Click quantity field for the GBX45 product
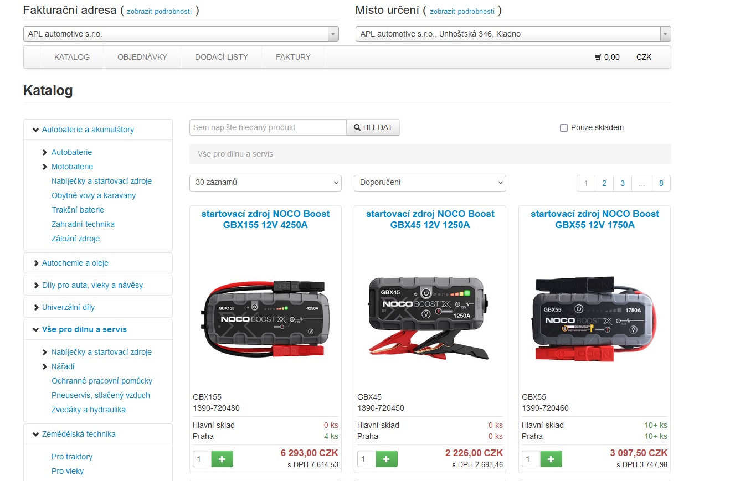This screenshot has height=481, width=730. [x=367, y=459]
